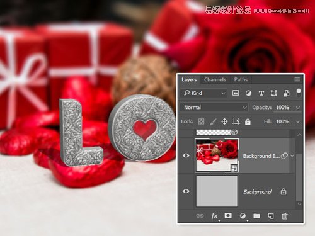Viewport: 315px width, 236px height.
Task: Create a new group folder
Action: click(256, 216)
